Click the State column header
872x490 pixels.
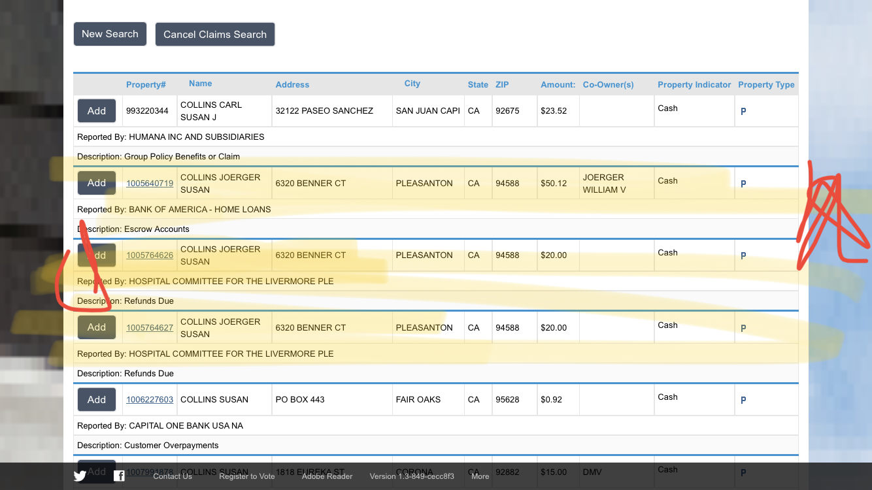click(478, 85)
